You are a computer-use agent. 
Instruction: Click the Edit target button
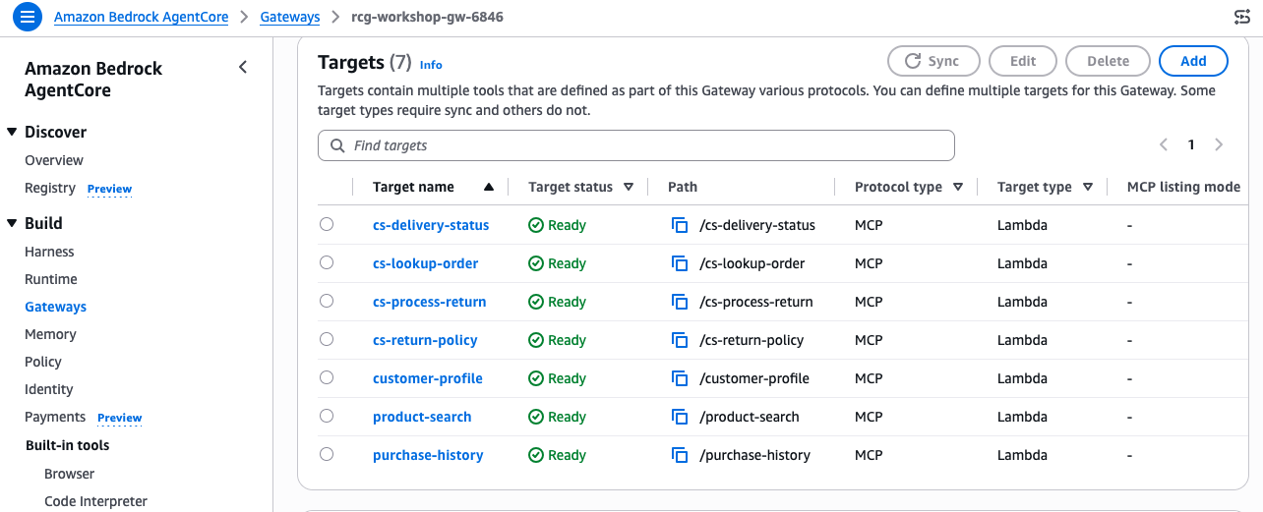(1023, 61)
